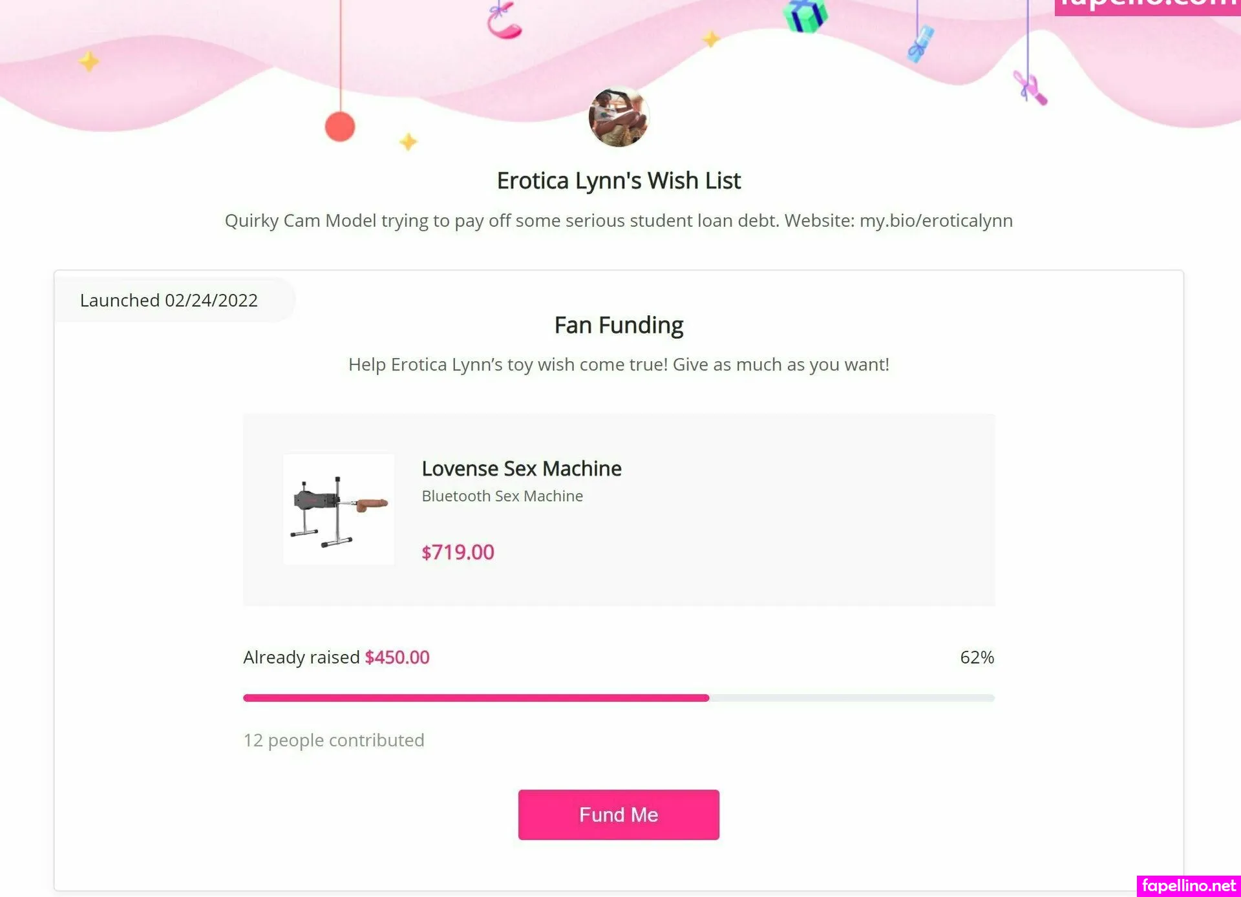Click the sex machine product thumbnail
Image resolution: width=1241 pixels, height=897 pixels.
(x=339, y=509)
